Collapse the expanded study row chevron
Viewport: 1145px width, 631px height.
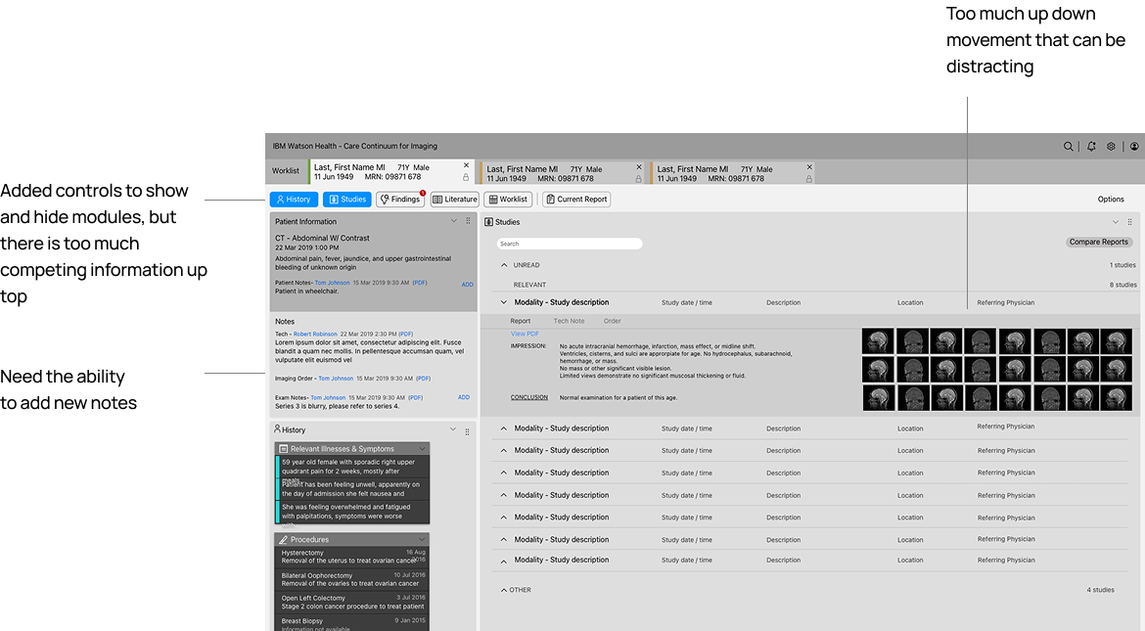[x=504, y=301]
